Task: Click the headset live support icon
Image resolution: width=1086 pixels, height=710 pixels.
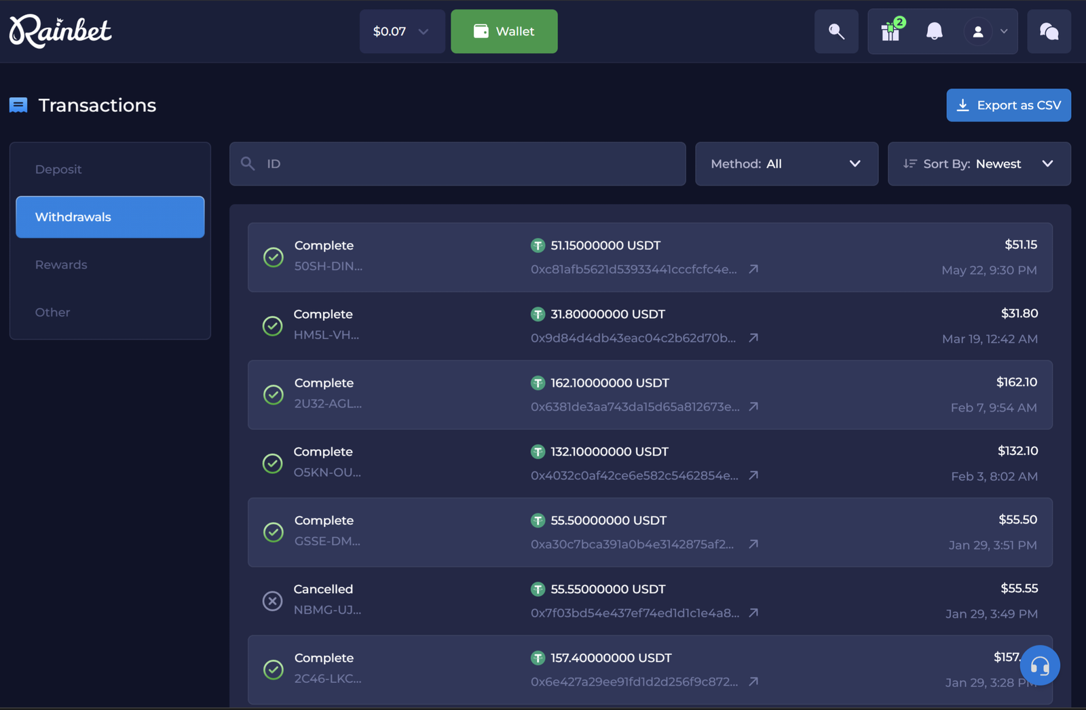Action: pyautogui.click(x=1040, y=665)
